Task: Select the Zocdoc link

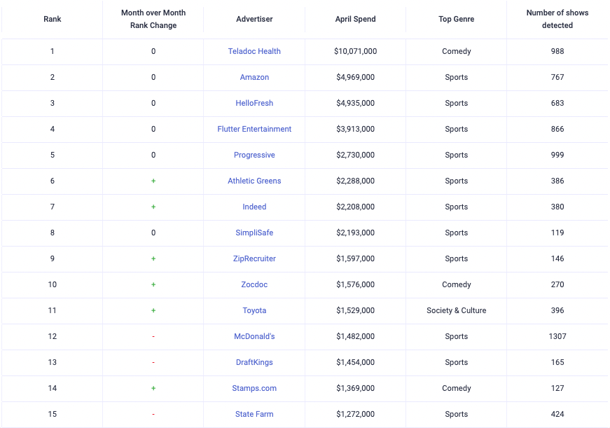Action: [x=254, y=284]
